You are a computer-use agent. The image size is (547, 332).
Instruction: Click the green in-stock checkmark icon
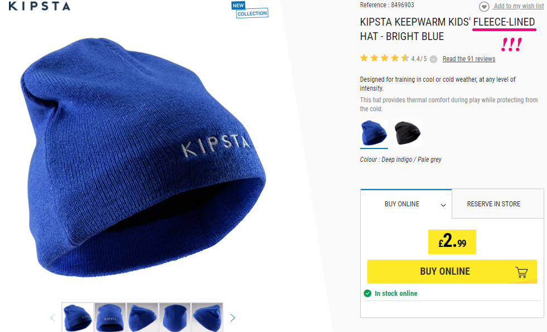[367, 294]
